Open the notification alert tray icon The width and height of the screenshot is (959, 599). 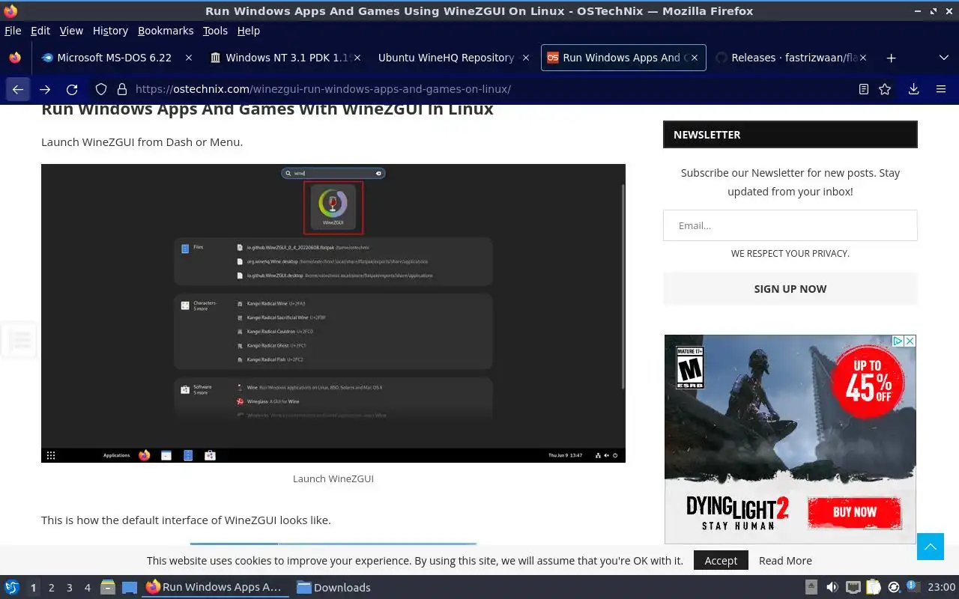click(913, 586)
